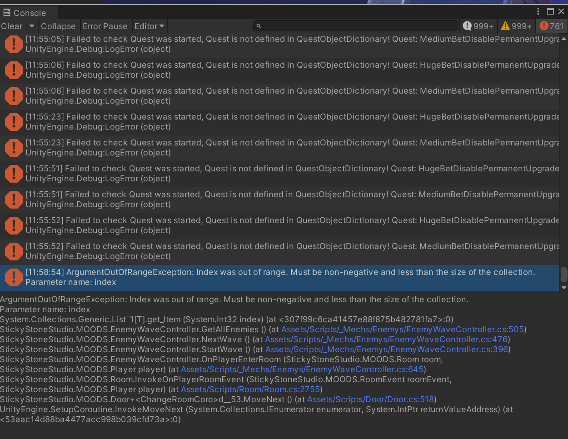Image resolution: width=568 pixels, height=439 pixels.
Task: Expand the Clear options dropdown arrow
Action: click(x=32, y=26)
